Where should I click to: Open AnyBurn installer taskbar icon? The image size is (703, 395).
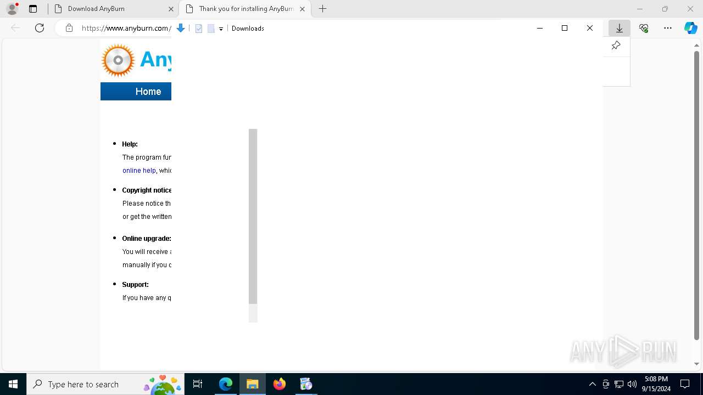306,384
